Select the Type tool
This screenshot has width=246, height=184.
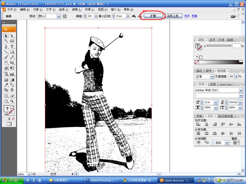pos(12,47)
